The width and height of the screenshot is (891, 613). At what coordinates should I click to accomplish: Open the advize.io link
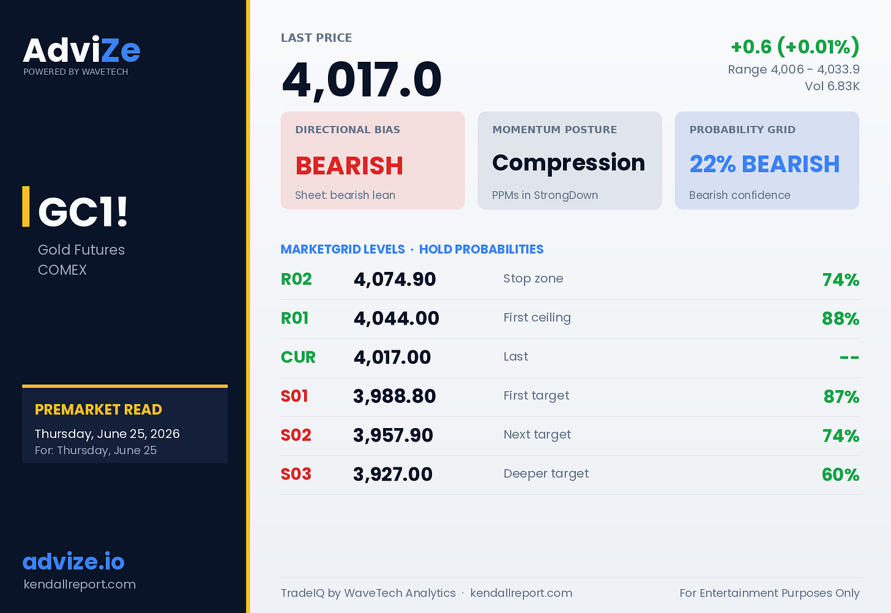tap(73, 562)
